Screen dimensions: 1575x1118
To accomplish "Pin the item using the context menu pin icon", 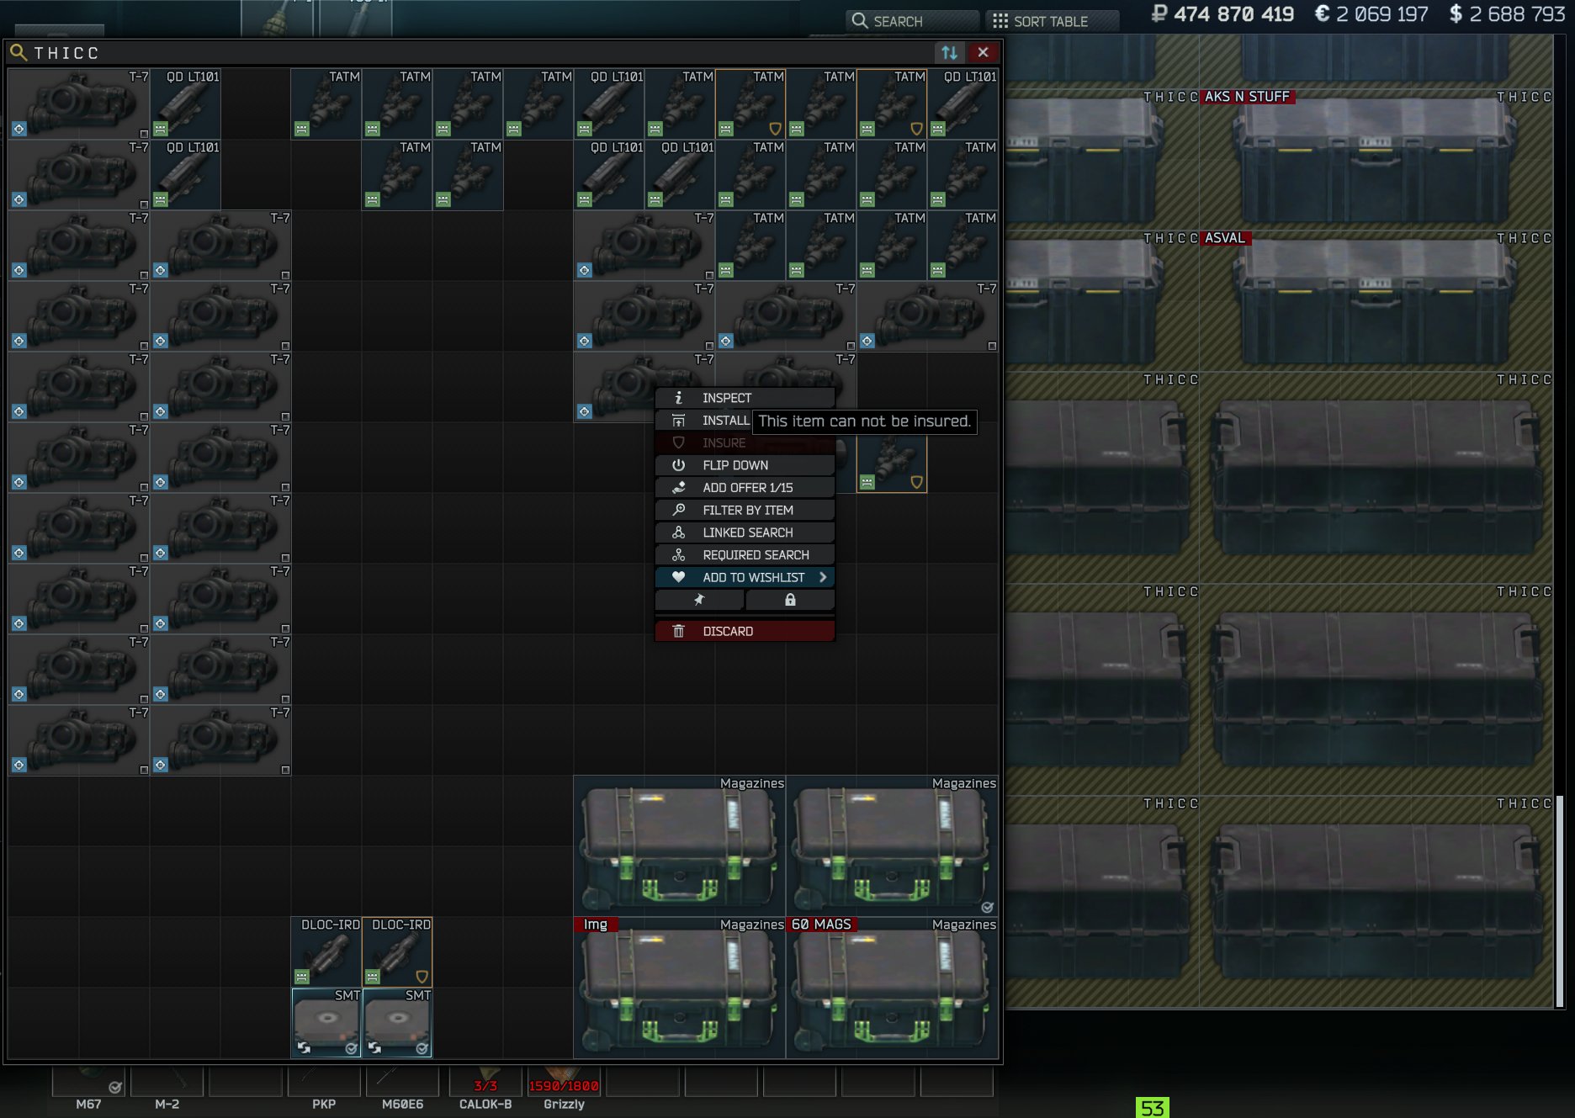I will pos(699,600).
